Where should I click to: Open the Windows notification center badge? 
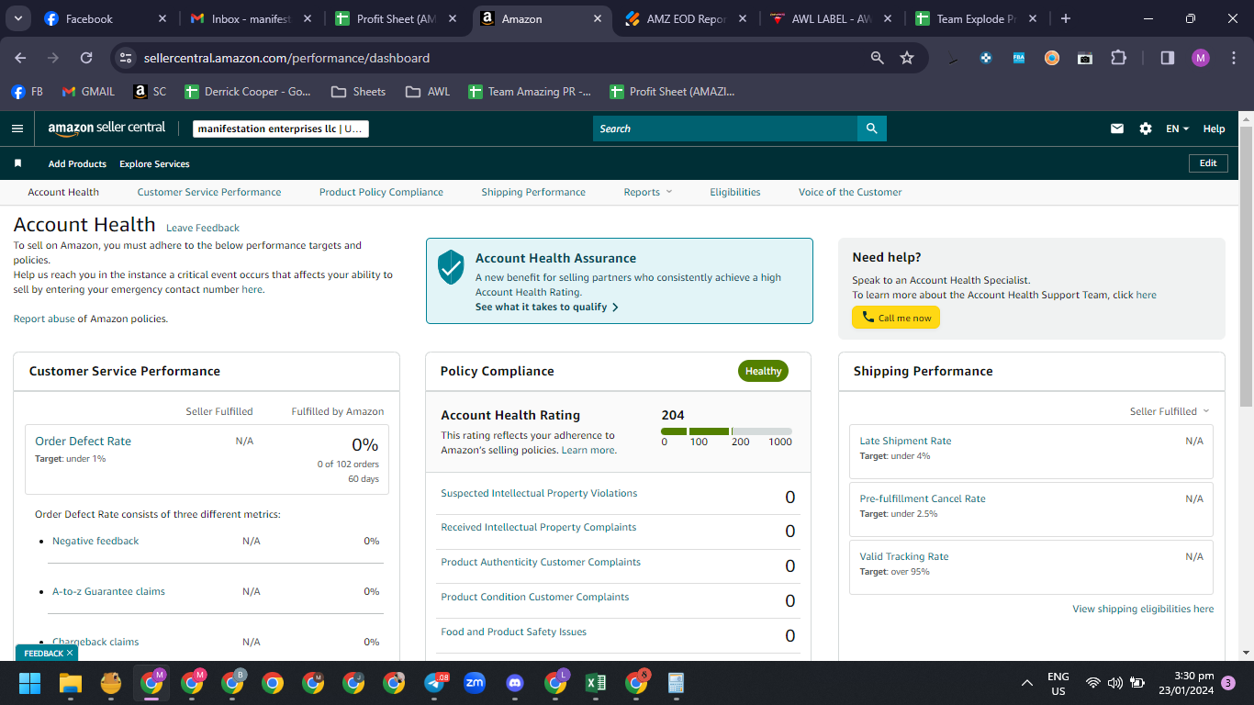1228,683
